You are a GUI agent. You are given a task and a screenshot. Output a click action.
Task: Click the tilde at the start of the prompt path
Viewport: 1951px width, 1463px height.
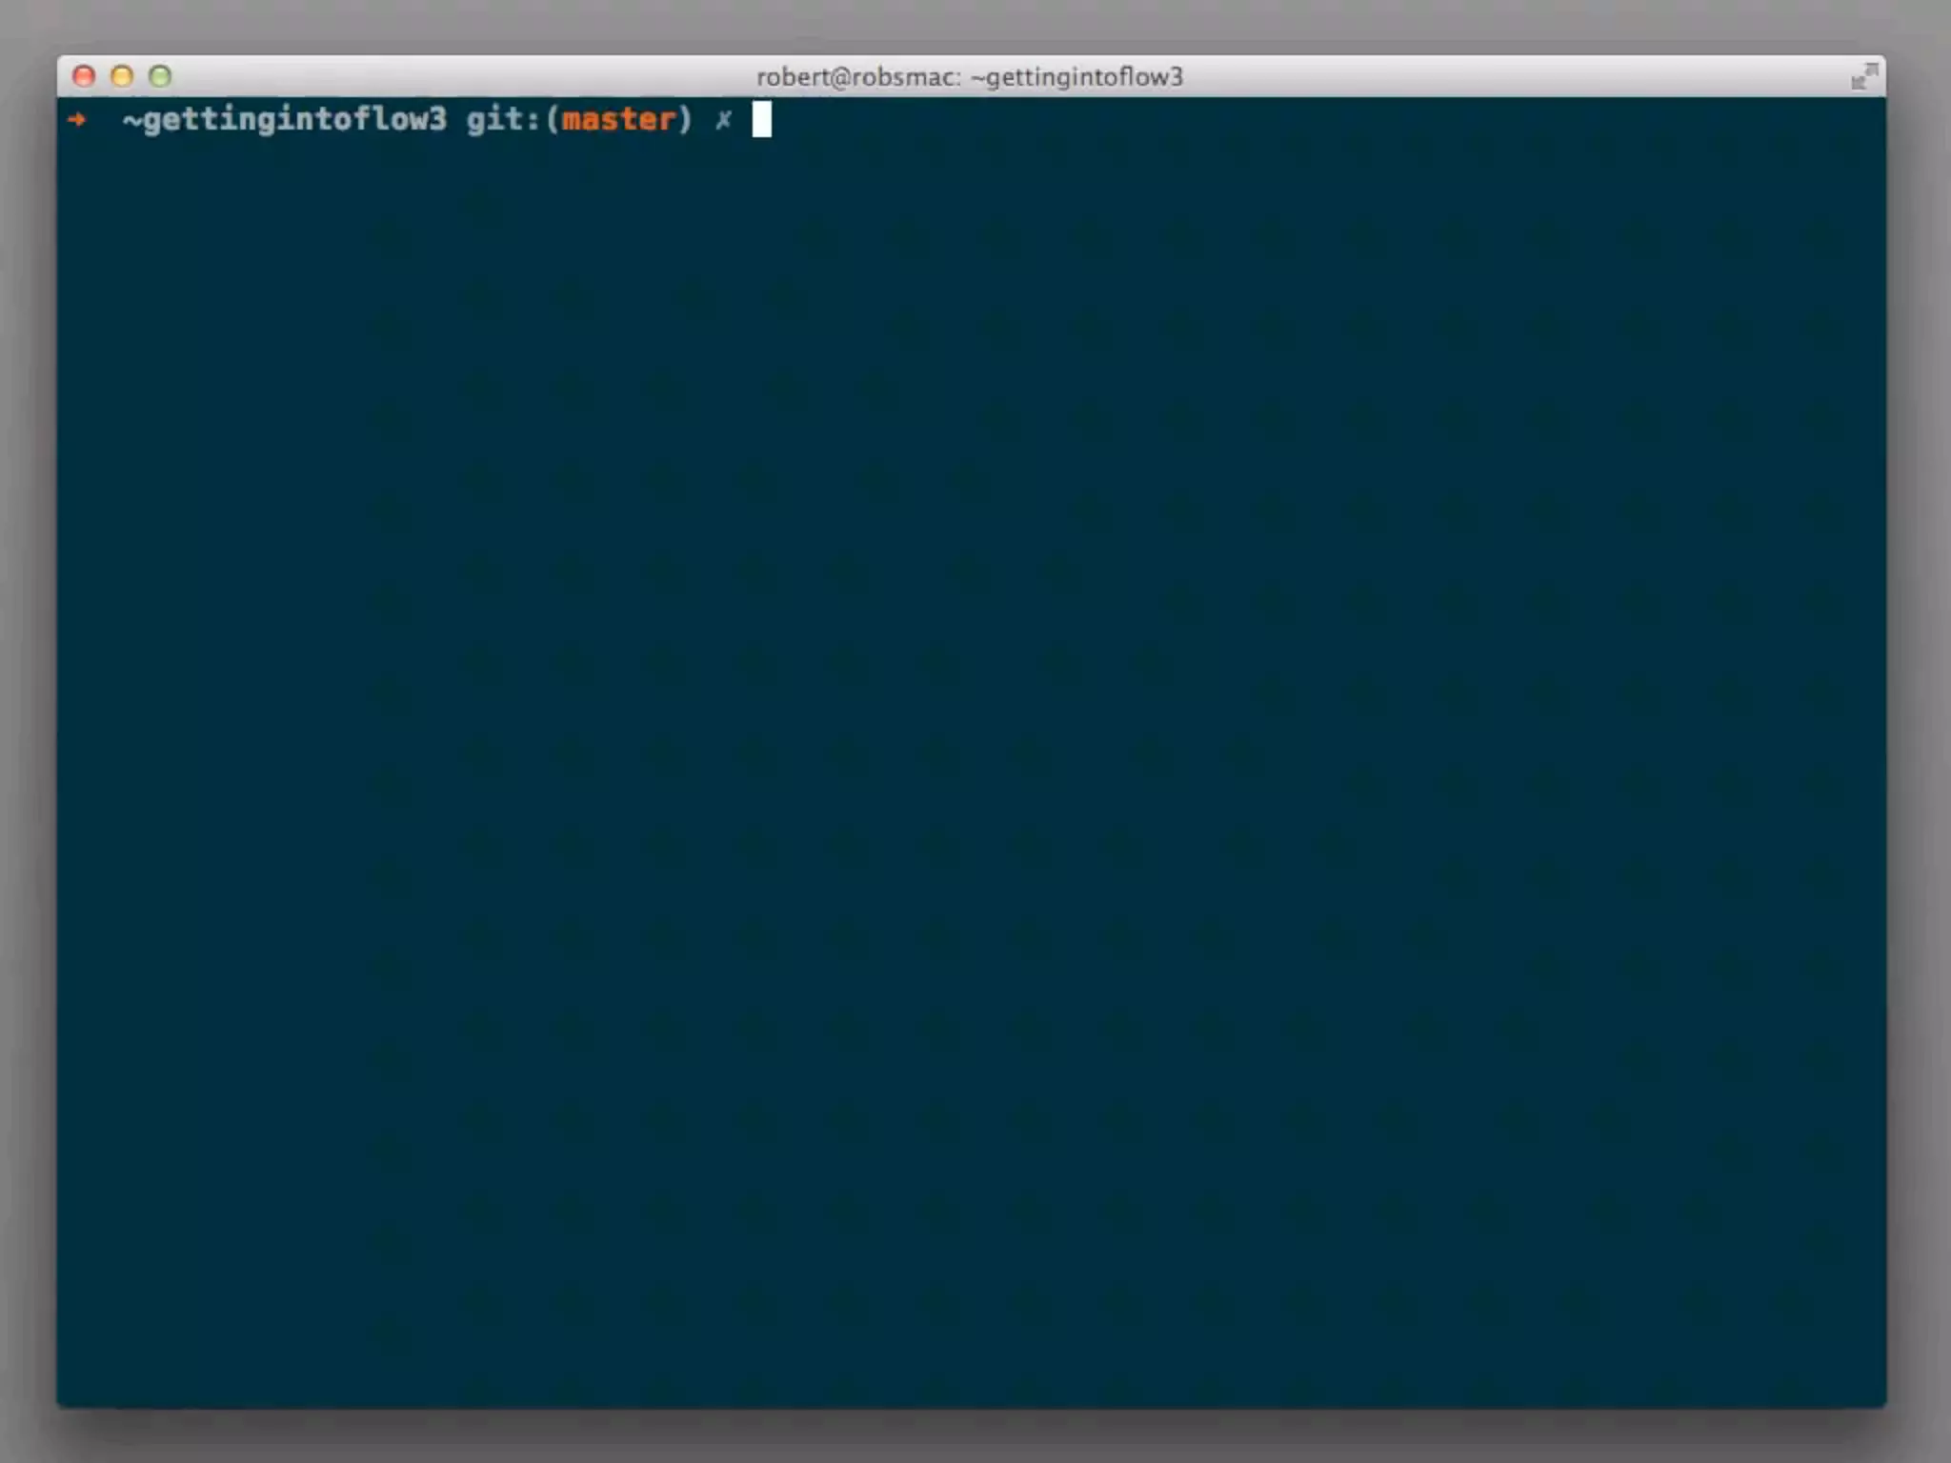(131, 121)
